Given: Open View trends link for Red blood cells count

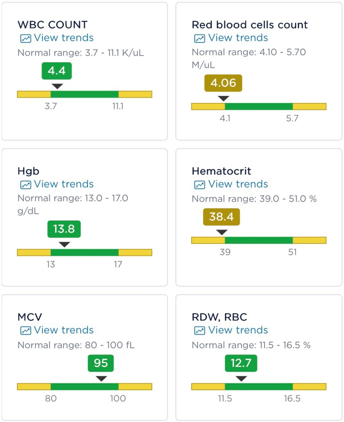Looking at the screenshot, I should [238, 38].
